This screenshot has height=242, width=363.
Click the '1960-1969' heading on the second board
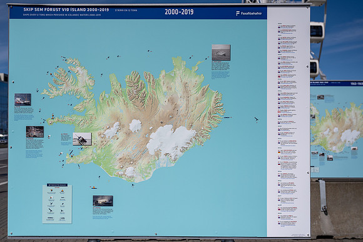pyautogui.click(x=357, y=84)
